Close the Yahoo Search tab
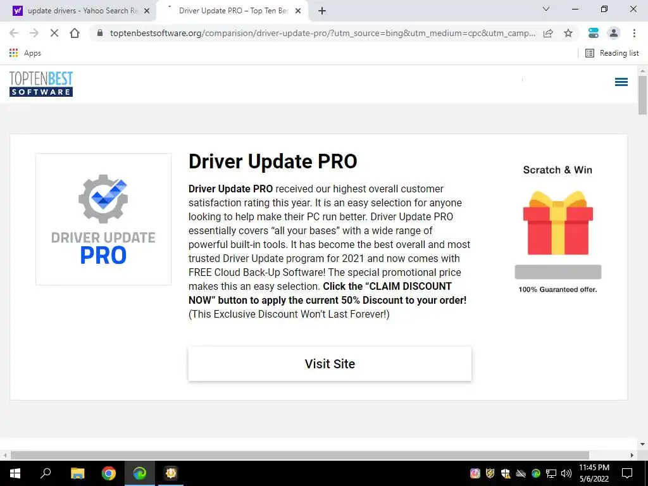 (147, 11)
